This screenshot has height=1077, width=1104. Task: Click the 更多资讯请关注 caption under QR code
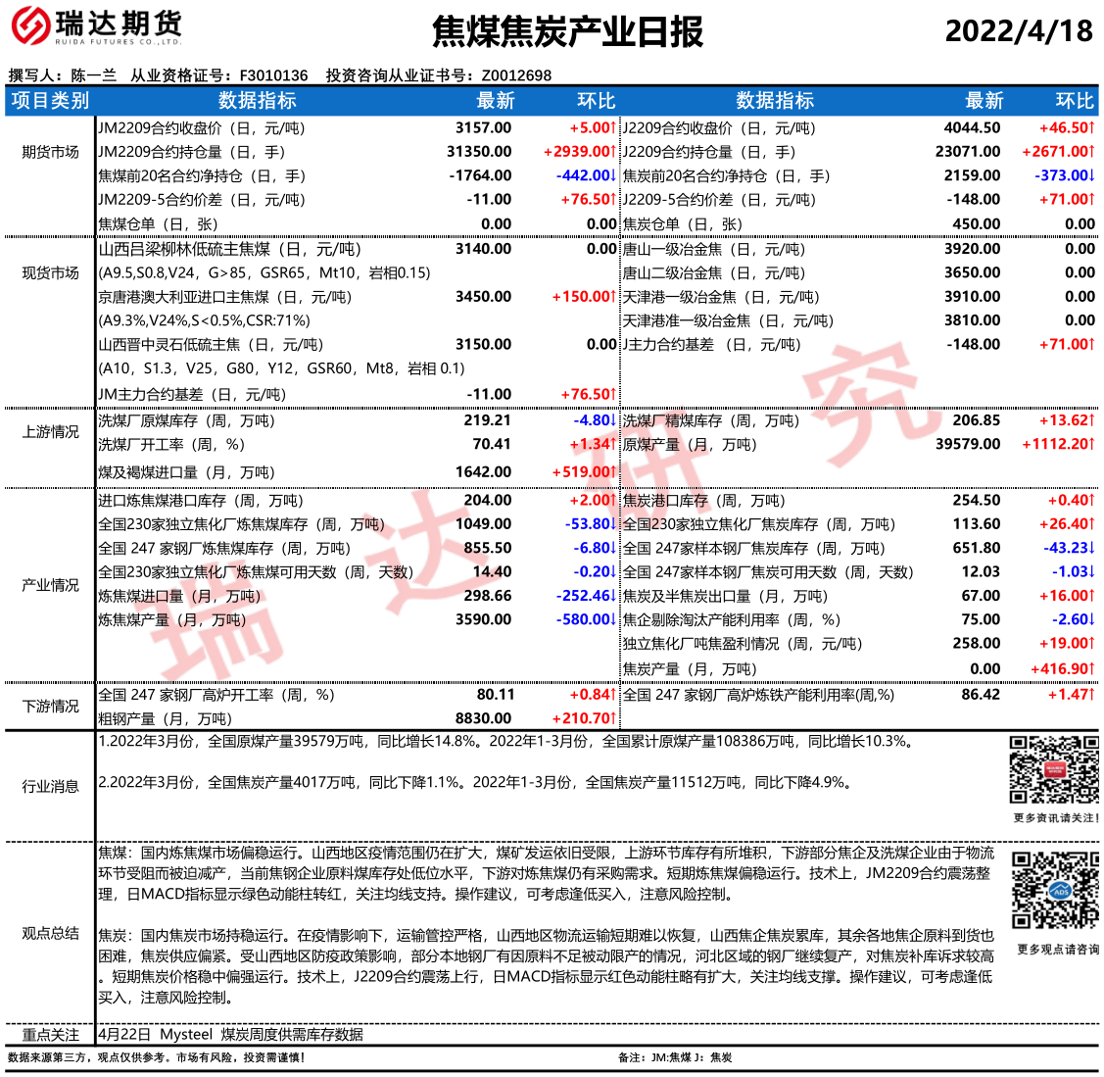(1055, 818)
